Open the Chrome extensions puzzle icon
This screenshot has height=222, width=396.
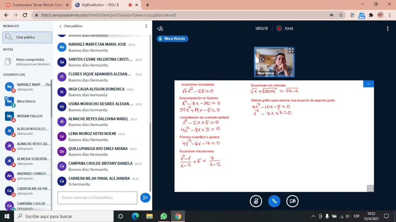371,15
